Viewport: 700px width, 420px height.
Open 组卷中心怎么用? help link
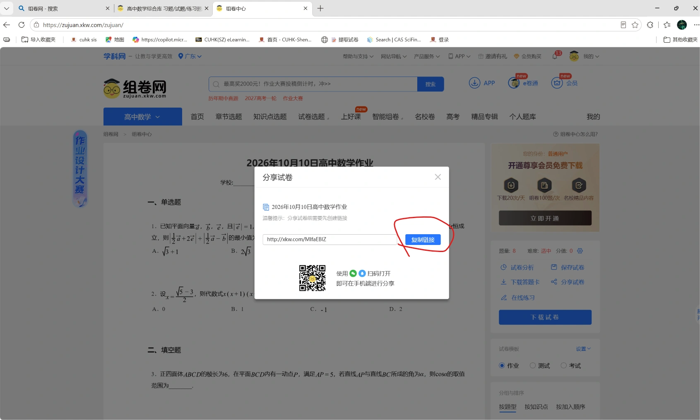pos(575,134)
